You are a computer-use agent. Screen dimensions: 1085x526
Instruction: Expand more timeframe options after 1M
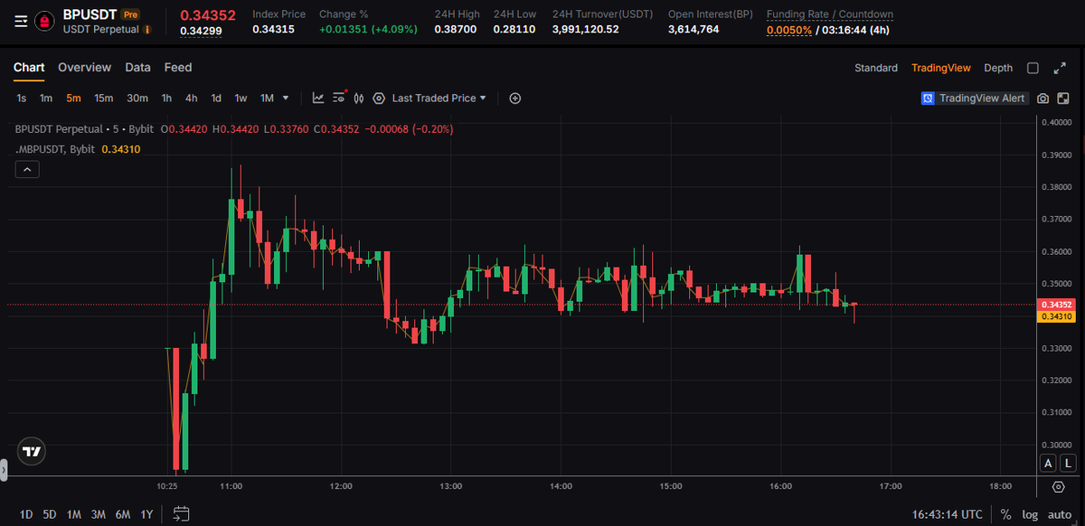tap(287, 99)
